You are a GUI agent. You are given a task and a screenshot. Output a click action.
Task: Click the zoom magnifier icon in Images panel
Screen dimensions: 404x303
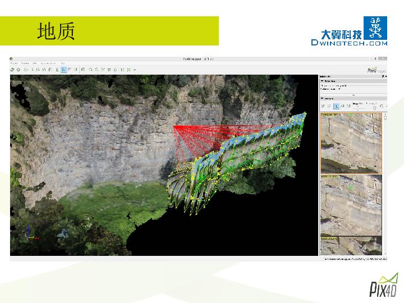pyautogui.click(x=382, y=105)
